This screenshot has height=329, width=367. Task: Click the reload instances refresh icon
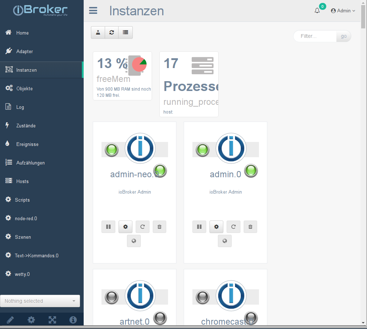(112, 32)
